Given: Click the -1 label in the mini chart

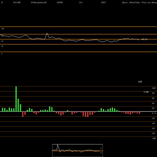Looking at the screenshot, I should (x=101, y=153).
